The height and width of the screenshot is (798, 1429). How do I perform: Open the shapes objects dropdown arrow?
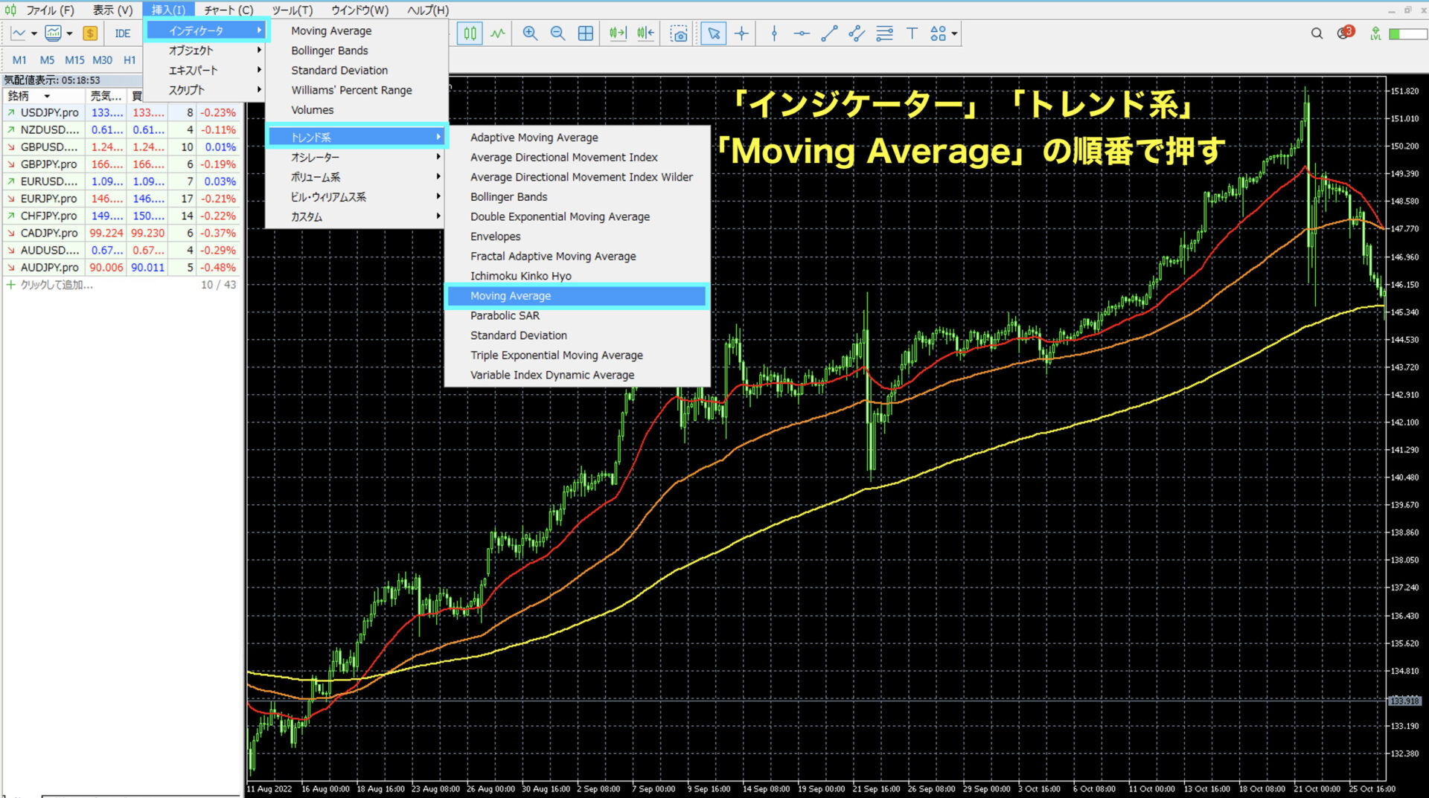tap(954, 33)
